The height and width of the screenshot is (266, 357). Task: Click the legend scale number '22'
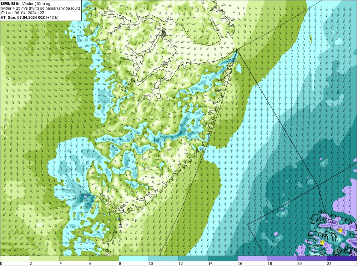point(329,264)
